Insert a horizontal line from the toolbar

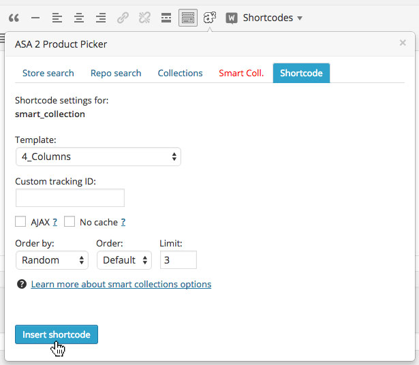[35, 18]
